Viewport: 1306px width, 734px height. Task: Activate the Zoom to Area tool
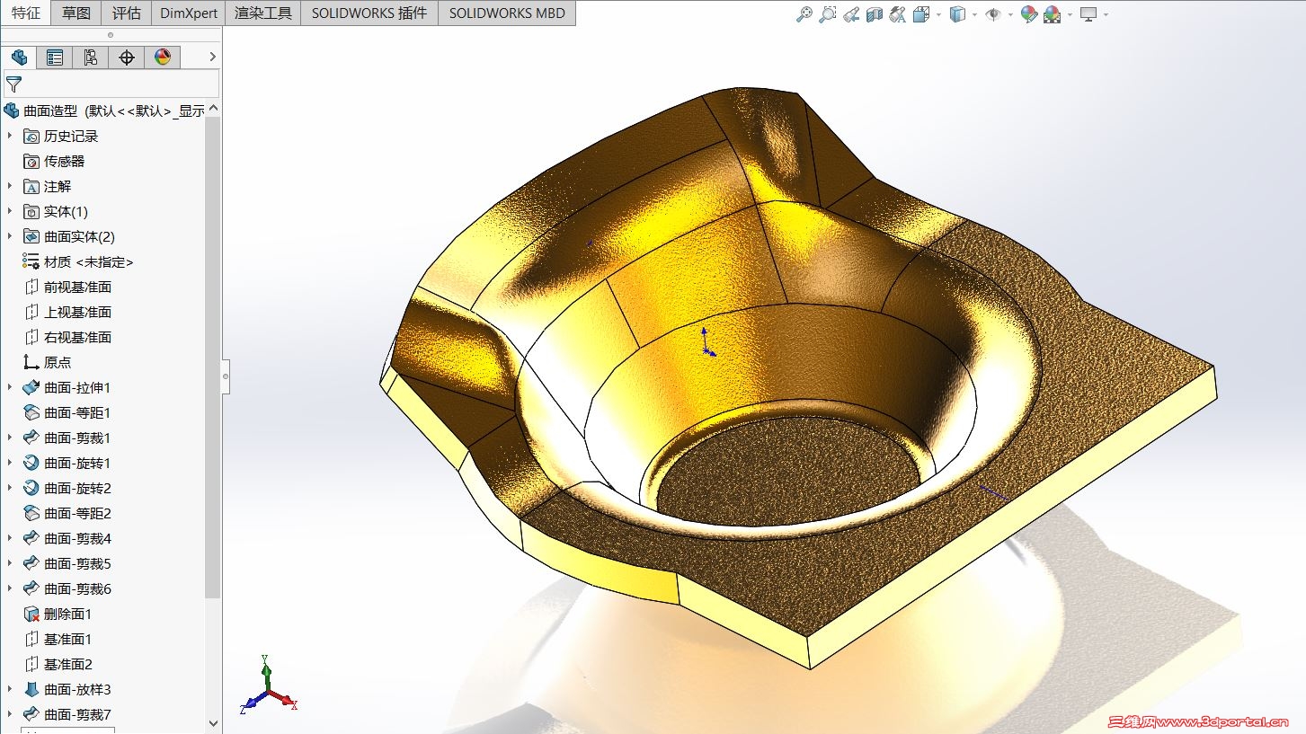click(x=828, y=14)
